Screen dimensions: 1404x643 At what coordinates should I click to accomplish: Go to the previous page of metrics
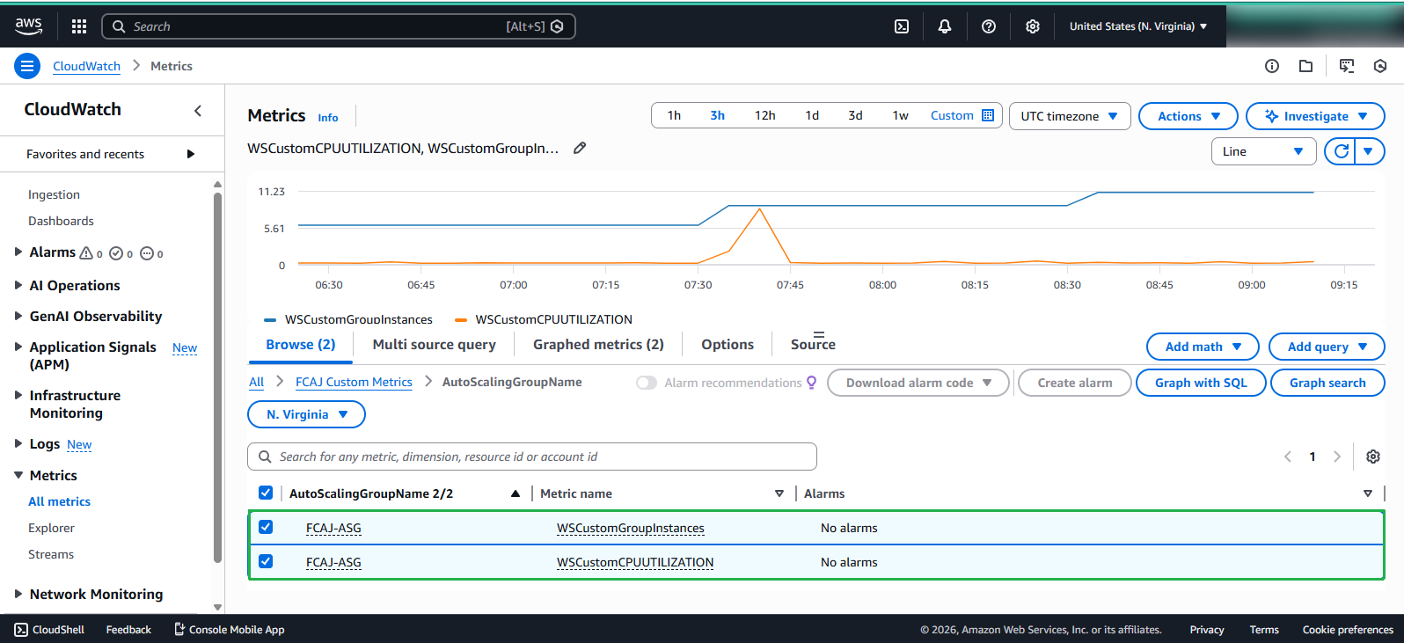(1288, 457)
